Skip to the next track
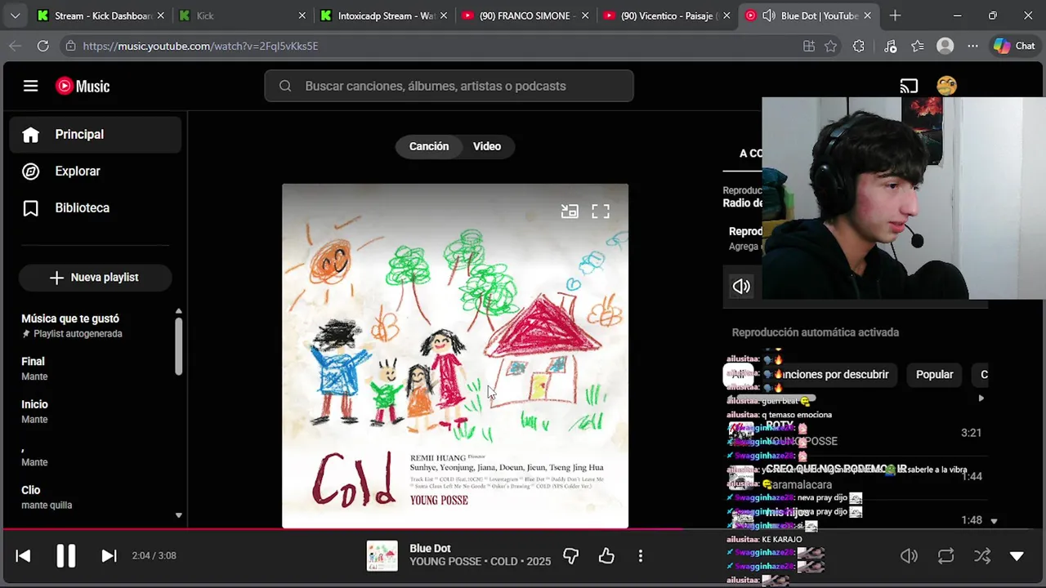Viewport: 1046px width, 588px height. click(109, 556)
